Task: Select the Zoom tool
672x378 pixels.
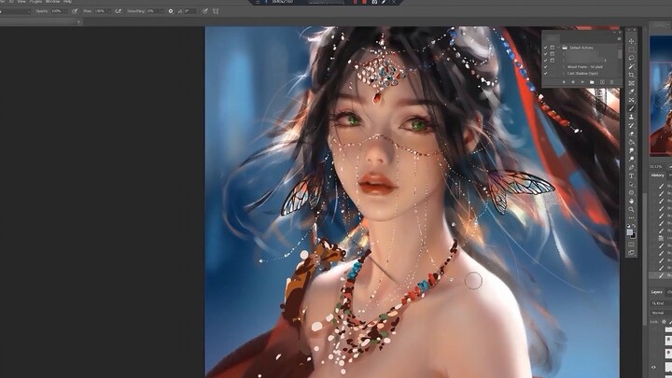Action: tap(631, 209)
